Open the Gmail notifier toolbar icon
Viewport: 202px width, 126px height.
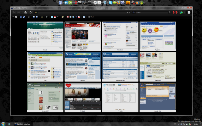point(175,12)
